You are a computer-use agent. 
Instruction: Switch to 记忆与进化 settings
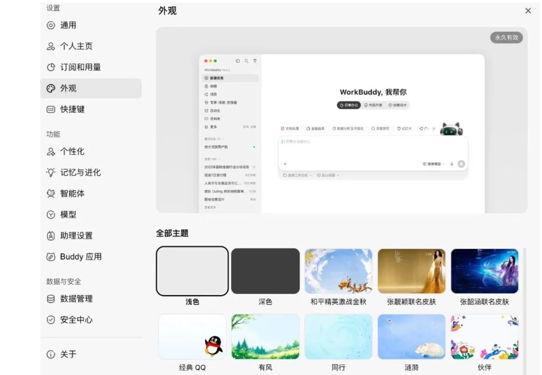pyautogui.click(x=91, y=172)
